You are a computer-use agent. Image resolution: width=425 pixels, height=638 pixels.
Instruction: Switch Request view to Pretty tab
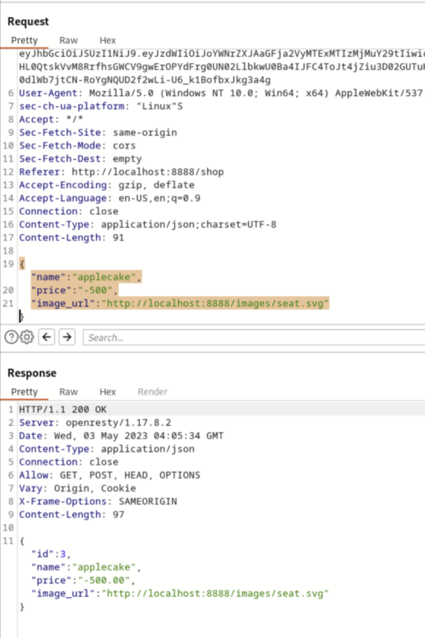coord(24,40)
